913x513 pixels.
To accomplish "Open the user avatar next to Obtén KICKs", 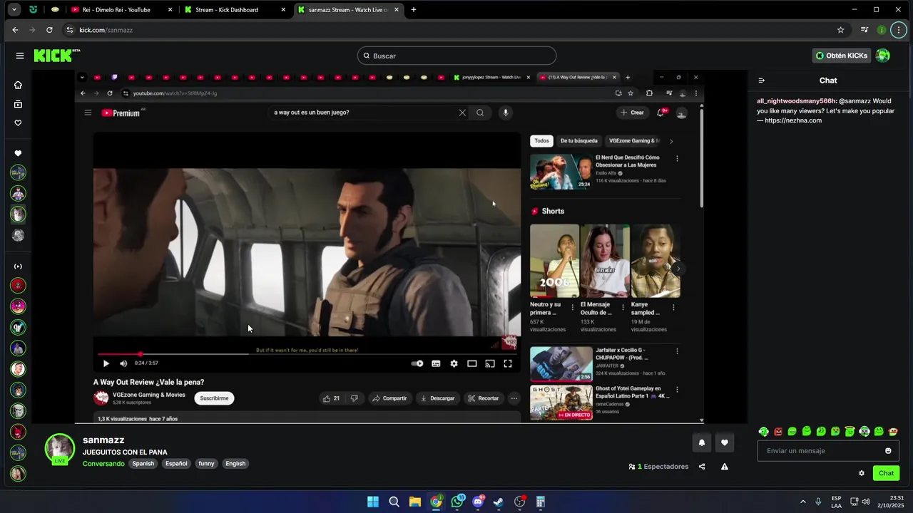I will (x=883, y=56).
